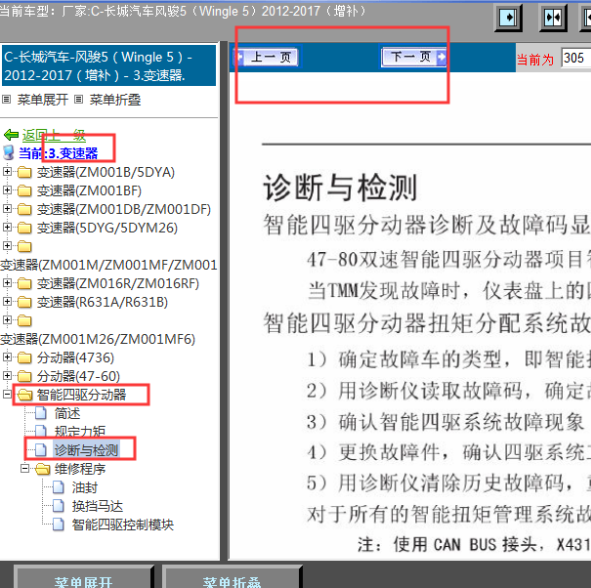Click the 诊断与检测 document heading
The image size is (591, 588).
point(340,188)
